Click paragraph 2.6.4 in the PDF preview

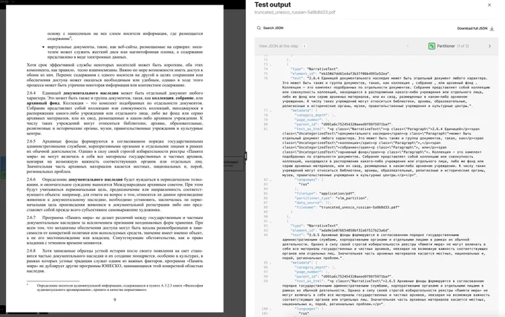click(114, 113)
